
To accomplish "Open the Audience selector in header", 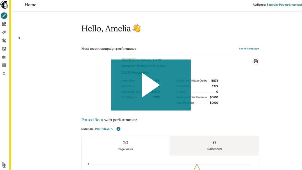I will click(284, 5).
